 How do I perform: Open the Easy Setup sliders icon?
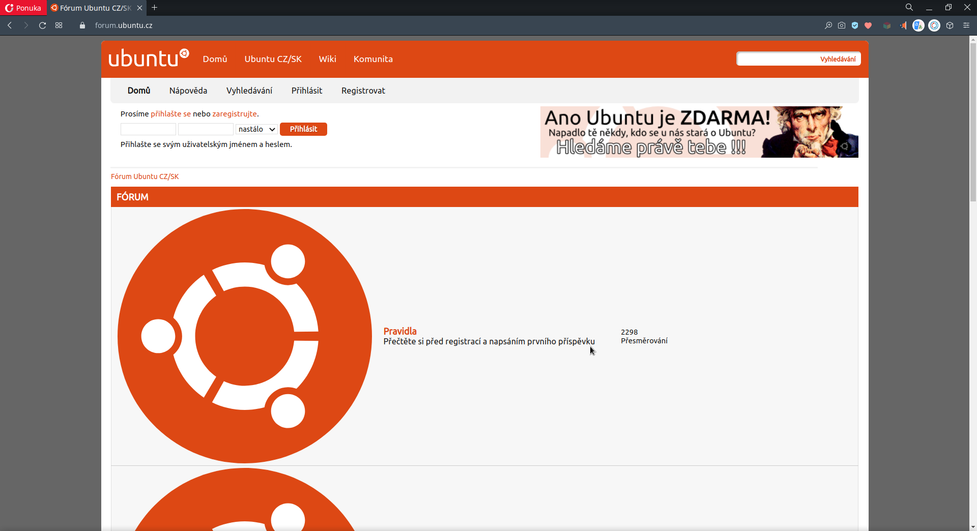click(x=966, y=25)
